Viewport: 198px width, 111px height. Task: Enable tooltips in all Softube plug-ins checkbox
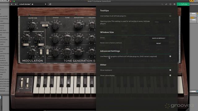coord(170,16)
